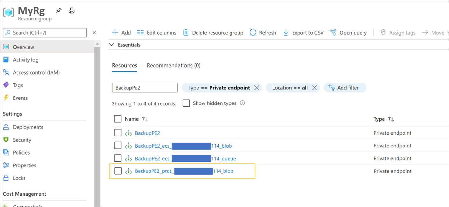Click Delete resource group trash icon
The image size is (449, 207).
click(x=186, y=32)
